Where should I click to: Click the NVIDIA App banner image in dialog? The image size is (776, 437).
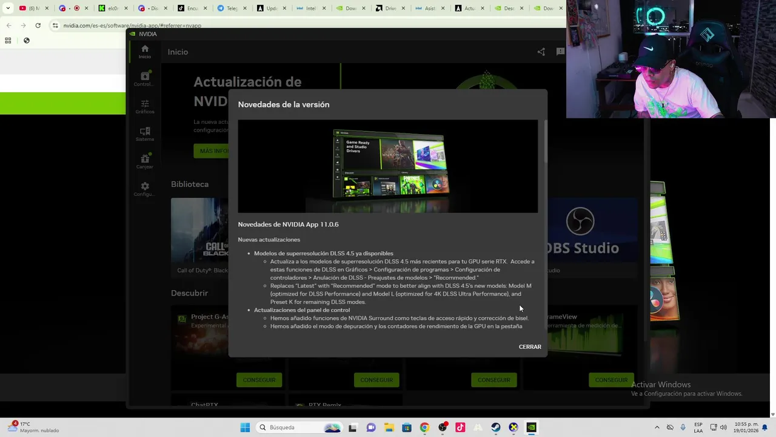(x=388, y=166)
